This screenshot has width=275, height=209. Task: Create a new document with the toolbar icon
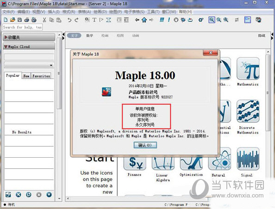pos(6,20)
